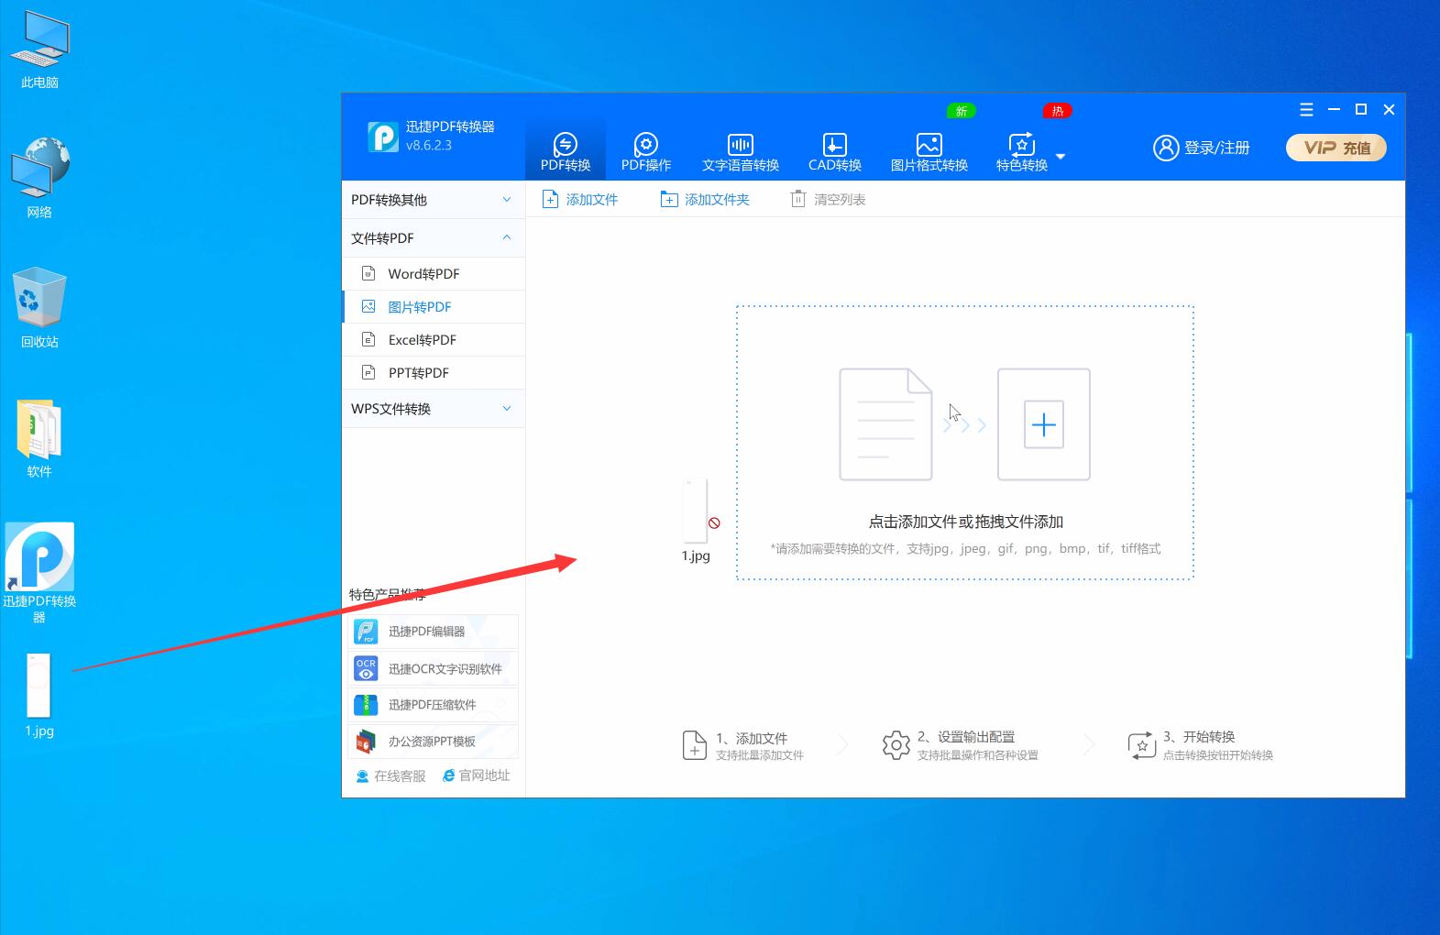Screen dimensions: 1440x935
Task: Click the 清空列表 toolbar button
Action: point(828,199)
